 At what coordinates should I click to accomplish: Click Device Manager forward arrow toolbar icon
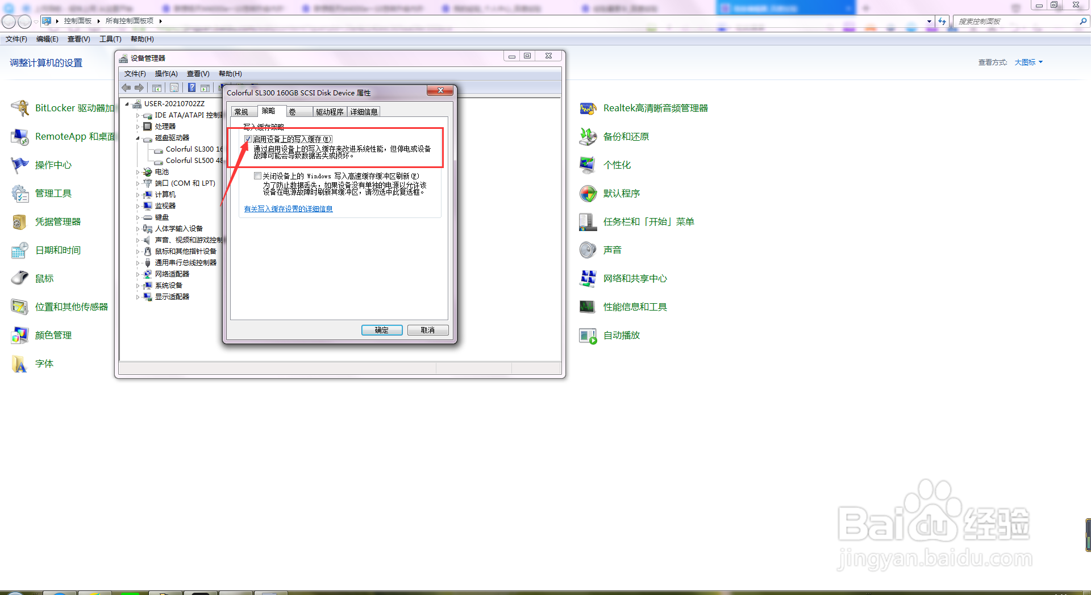(139, 87)
